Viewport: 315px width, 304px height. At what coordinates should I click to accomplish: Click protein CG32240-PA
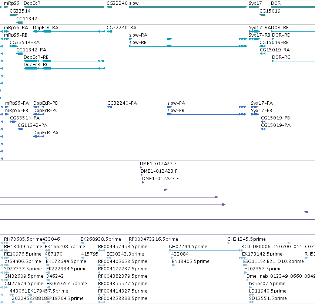[122, 103]
